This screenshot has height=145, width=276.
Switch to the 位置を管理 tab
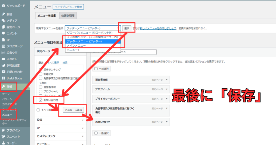tap(68, 16)
